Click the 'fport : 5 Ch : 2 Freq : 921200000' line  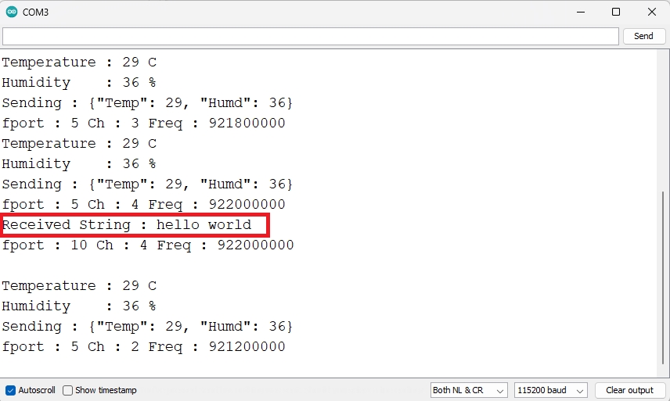(x=143, y=347)
